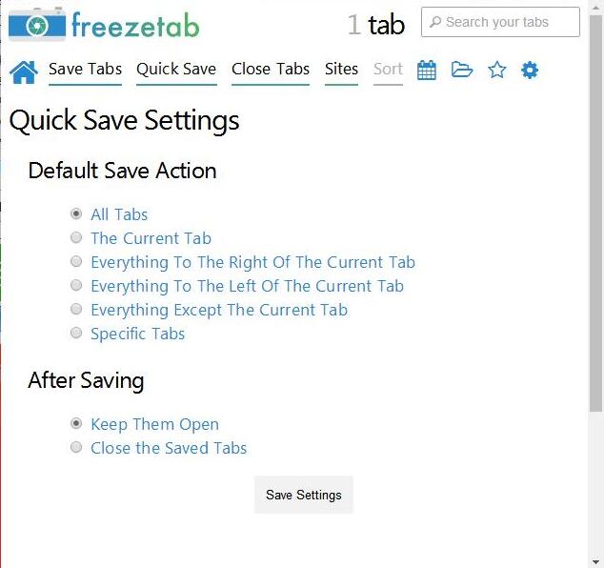Select Keep Them Open option
This screenshot has width=604, height=568.
point(76,424)
